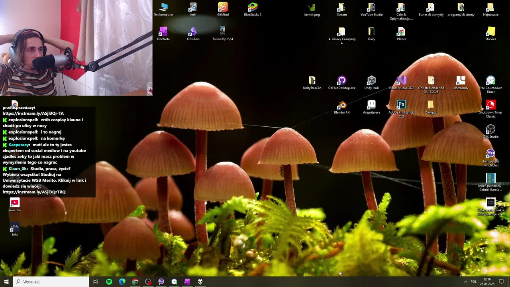Select Adobe Photoshop 2020 shortcut
This screenshot has height=287, width=510.
coord(401,109)
